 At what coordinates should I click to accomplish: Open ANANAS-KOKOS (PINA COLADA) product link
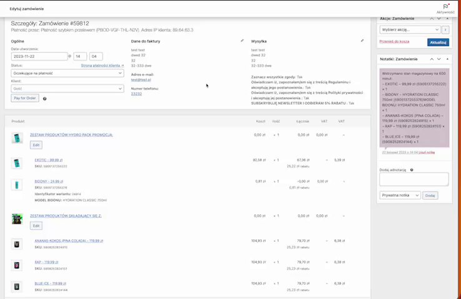pyautogui.click(x=69, y=240)
